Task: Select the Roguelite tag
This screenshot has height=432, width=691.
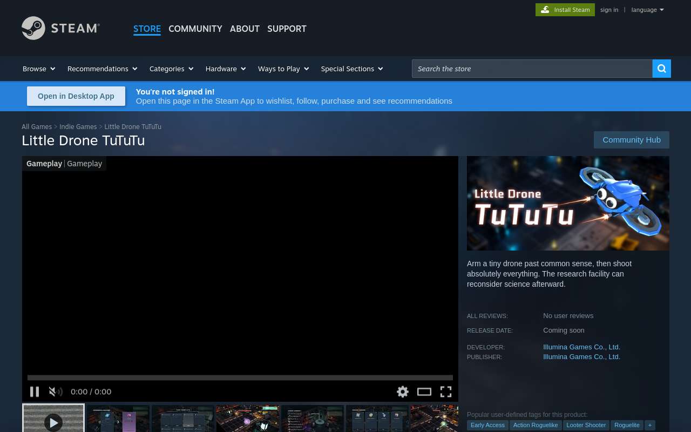Action: [627, 425]
